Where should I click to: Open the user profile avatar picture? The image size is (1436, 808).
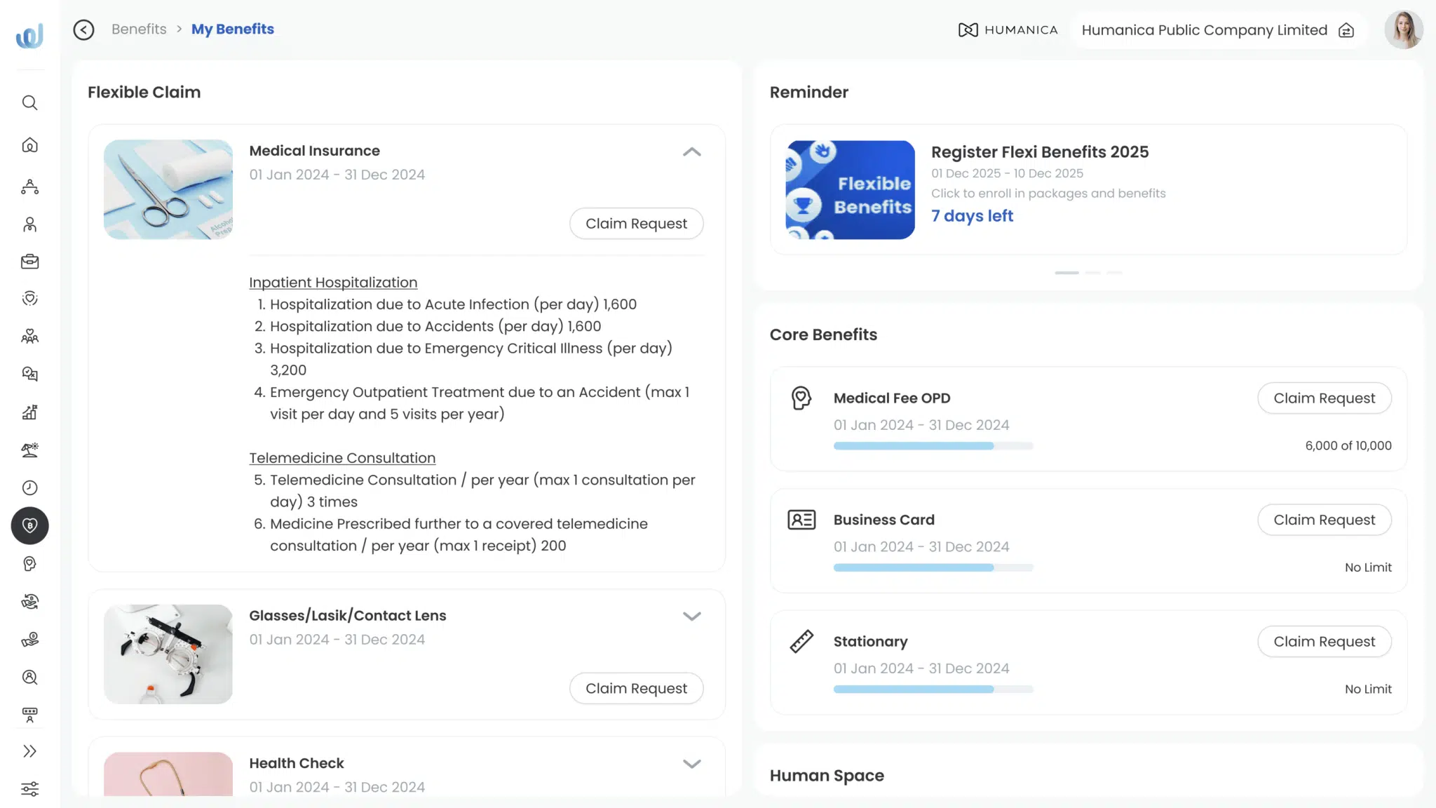click(1404, 29)
